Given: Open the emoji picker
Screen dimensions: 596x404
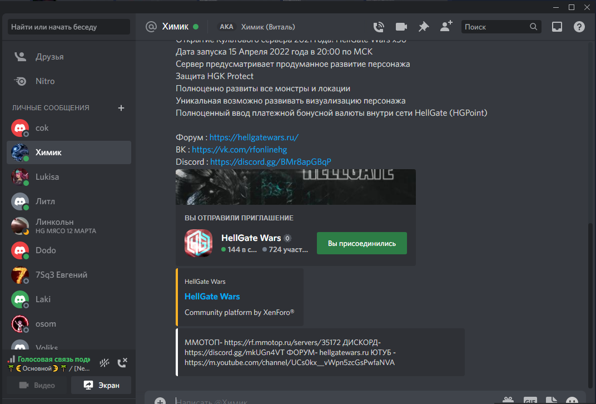Looking at the screenshot, I should click(572, 401).
